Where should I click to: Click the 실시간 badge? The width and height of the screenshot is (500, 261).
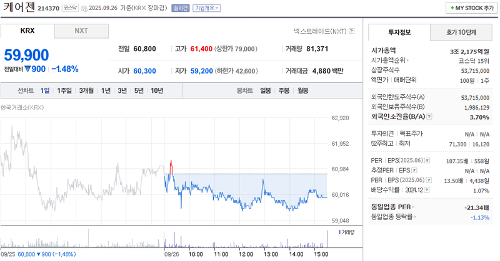(x=181, y=8)
